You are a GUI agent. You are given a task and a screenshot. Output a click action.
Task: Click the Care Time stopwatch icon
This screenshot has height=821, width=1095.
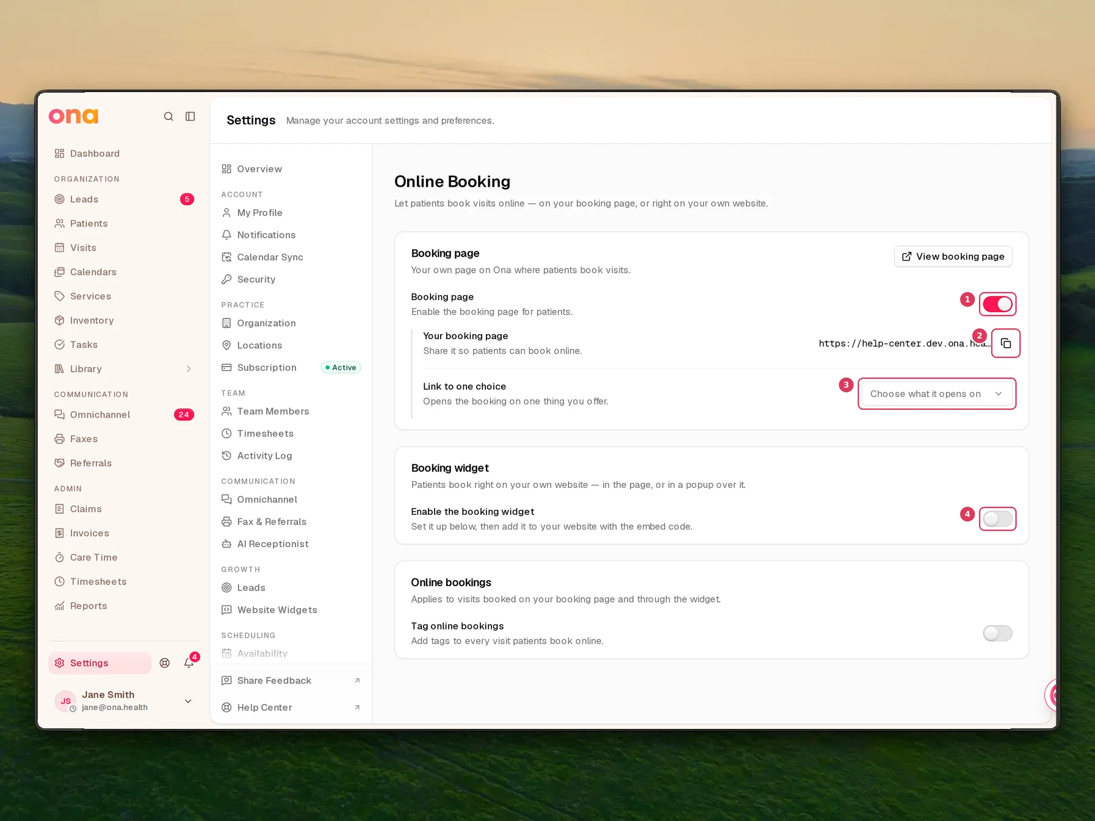pos(59,557)
